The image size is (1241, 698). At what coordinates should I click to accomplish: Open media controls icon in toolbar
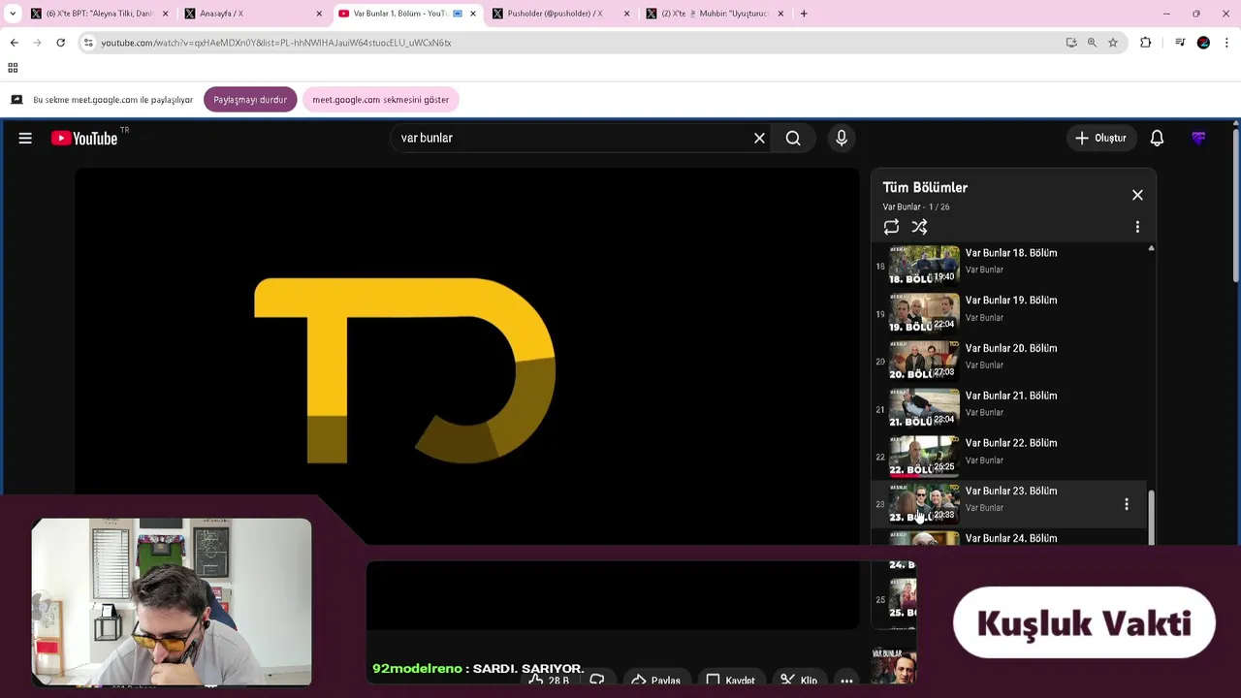coord(1180,43)
